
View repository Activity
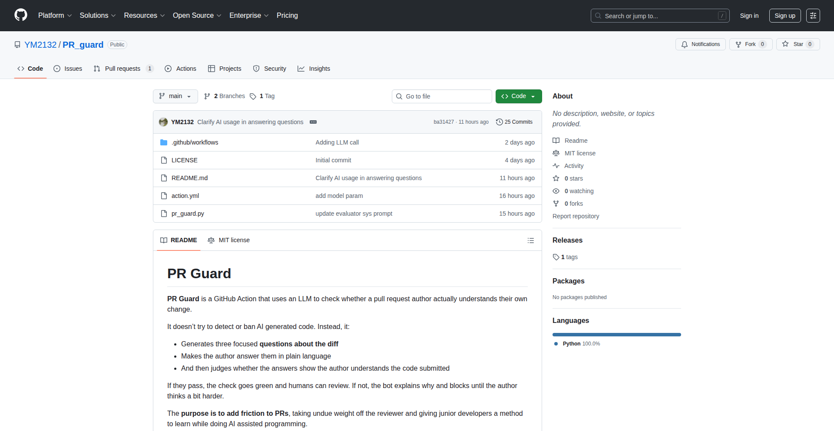coord(568,166)
